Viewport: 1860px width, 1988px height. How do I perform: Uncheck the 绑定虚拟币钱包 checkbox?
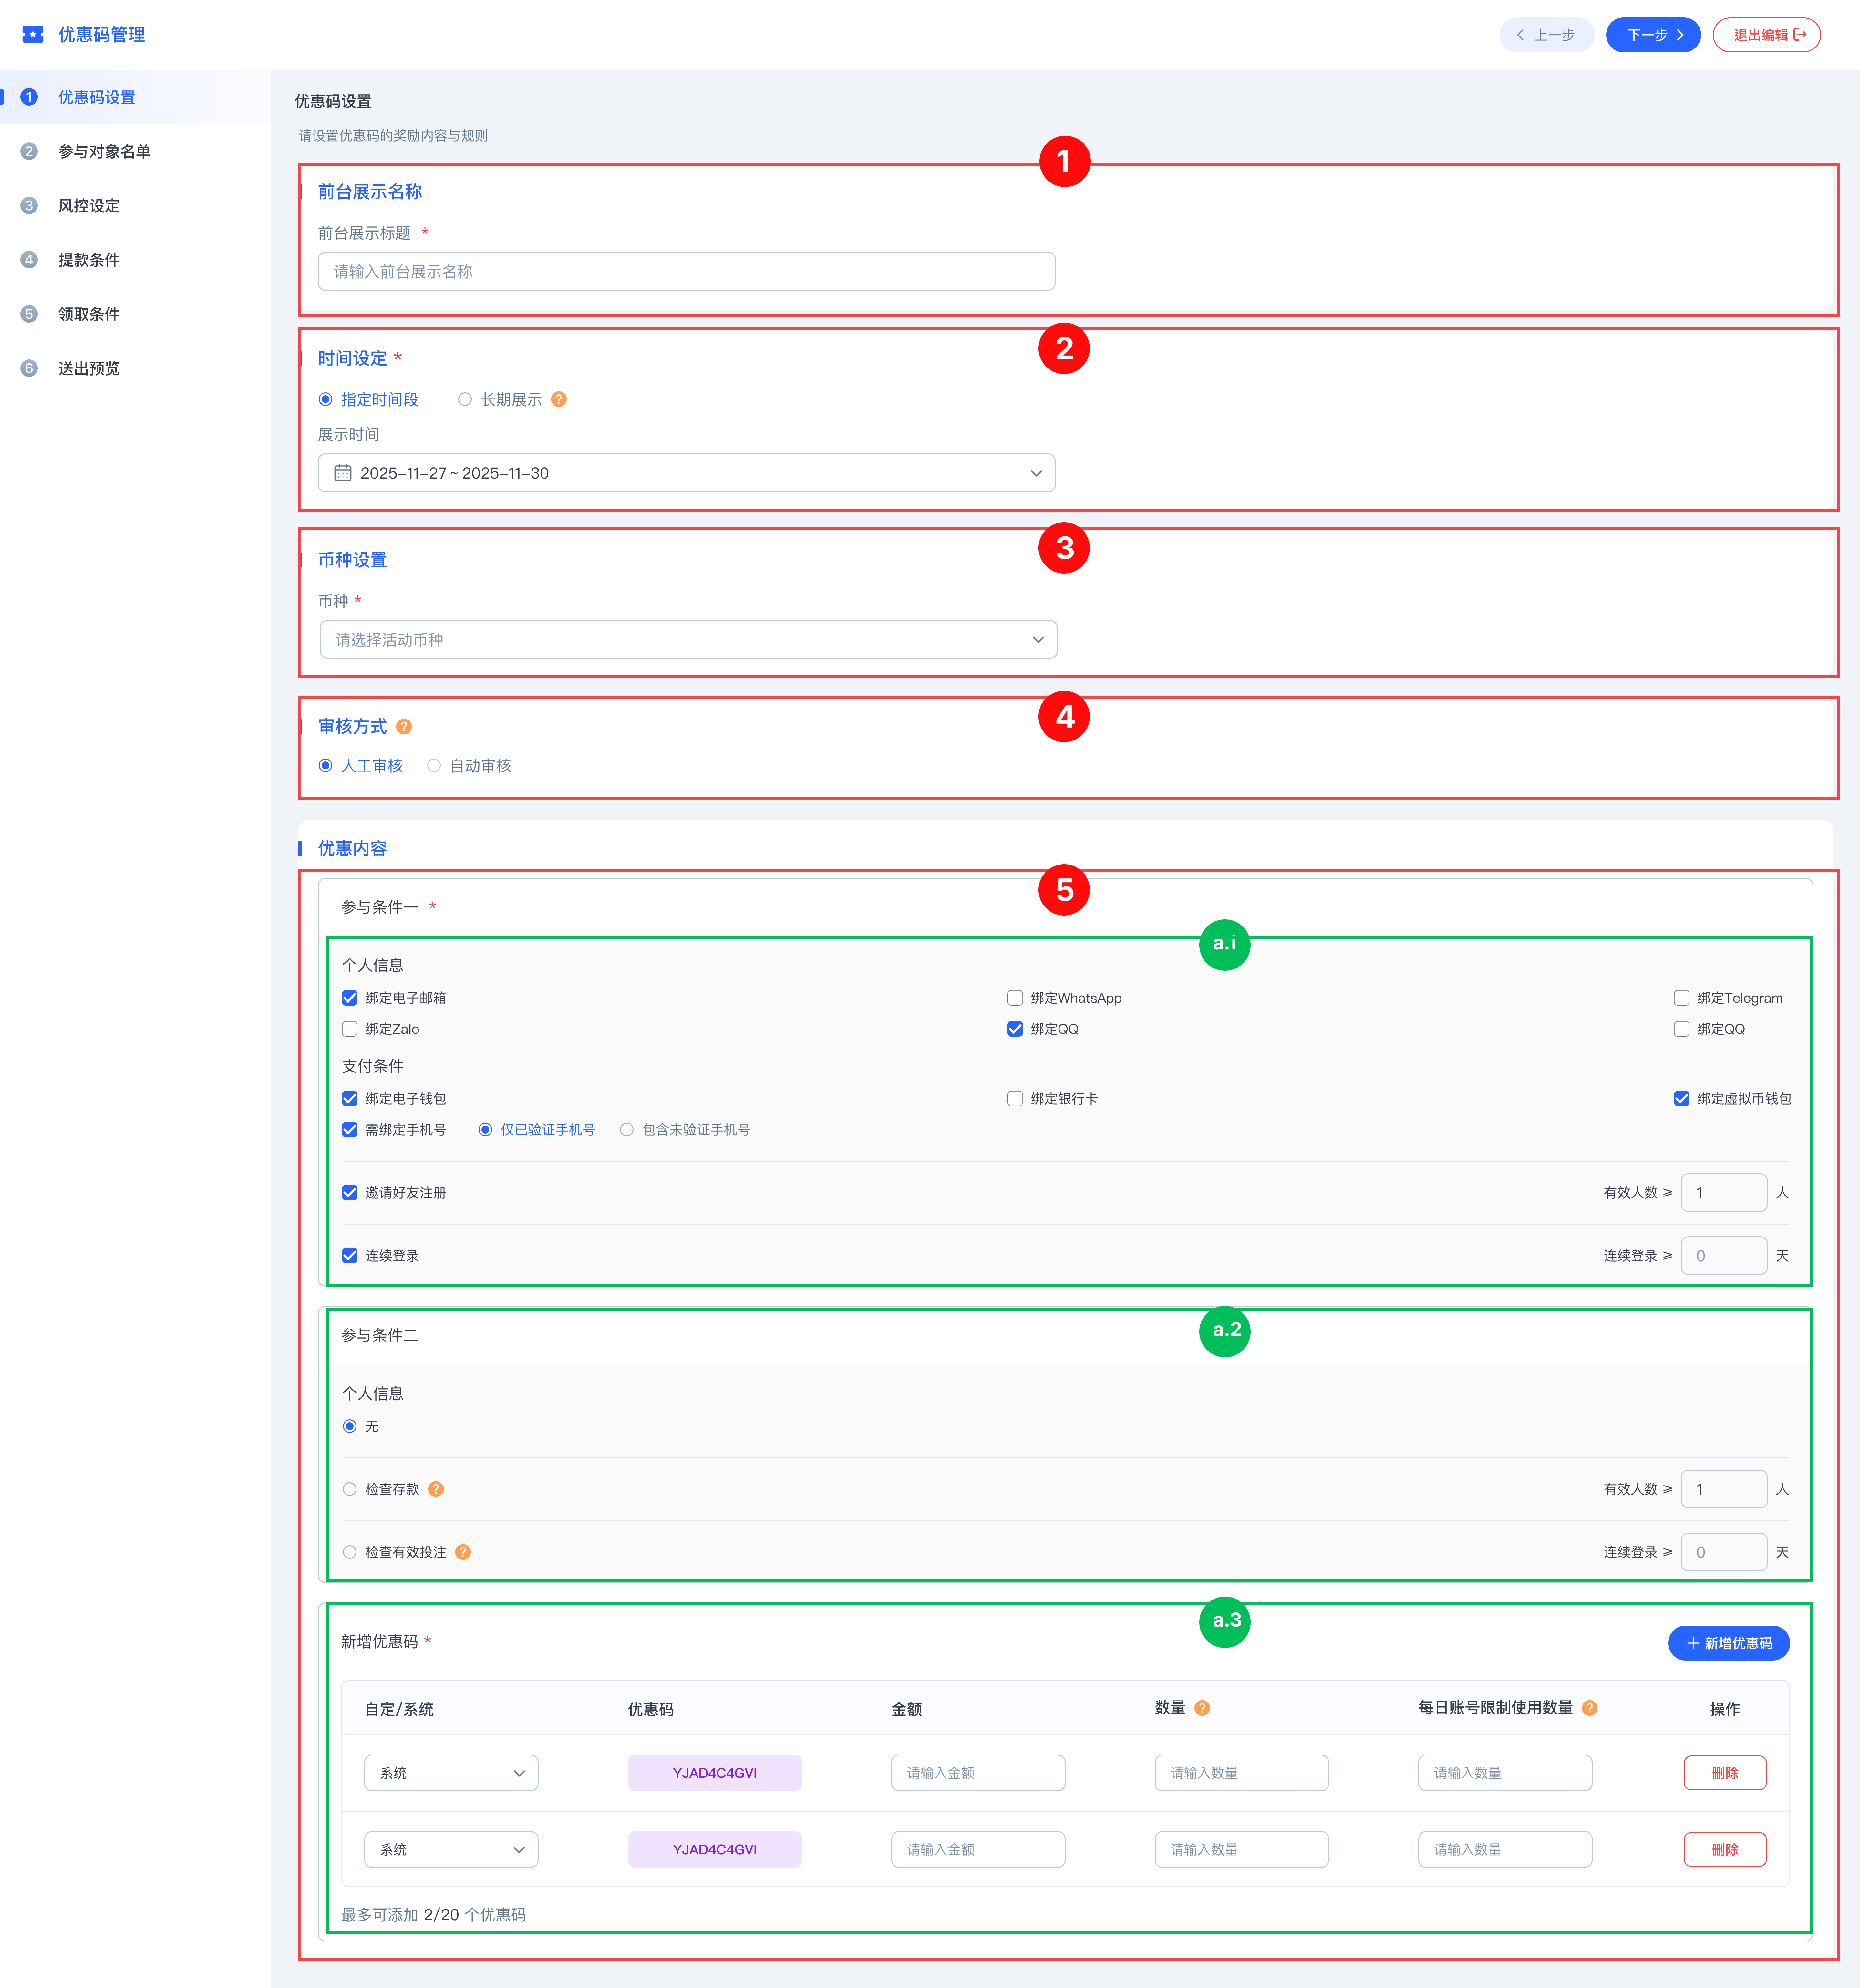[1682, 1099]
